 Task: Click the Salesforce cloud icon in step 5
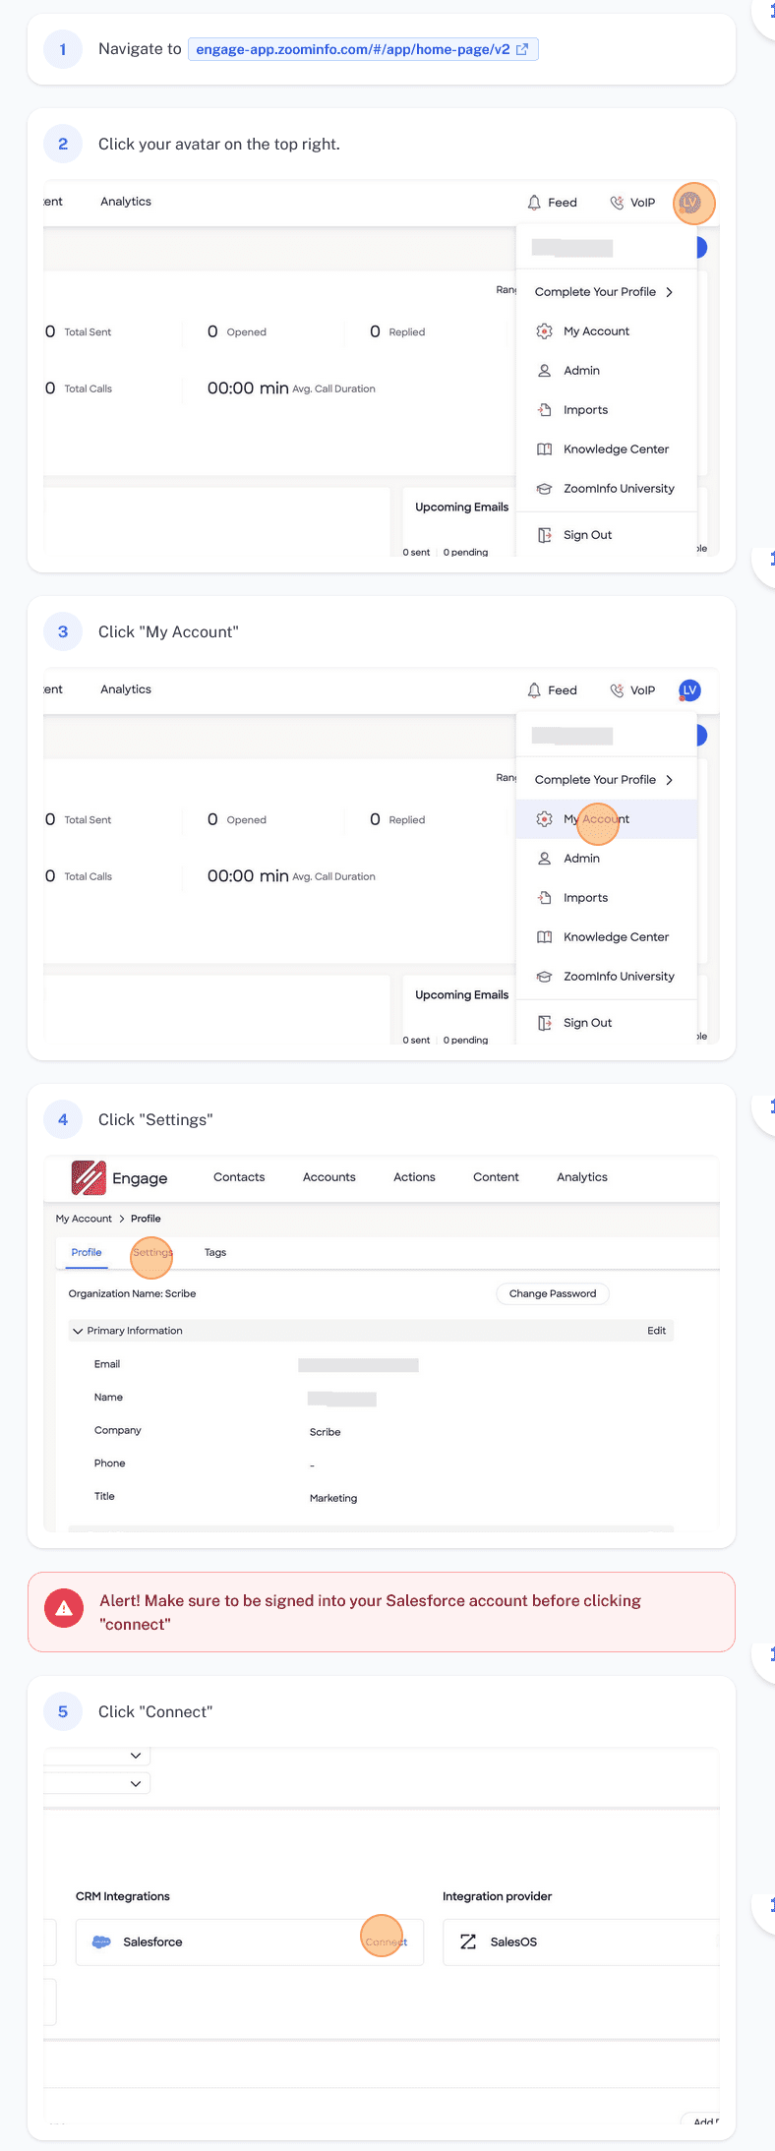tap(101, 1942)
